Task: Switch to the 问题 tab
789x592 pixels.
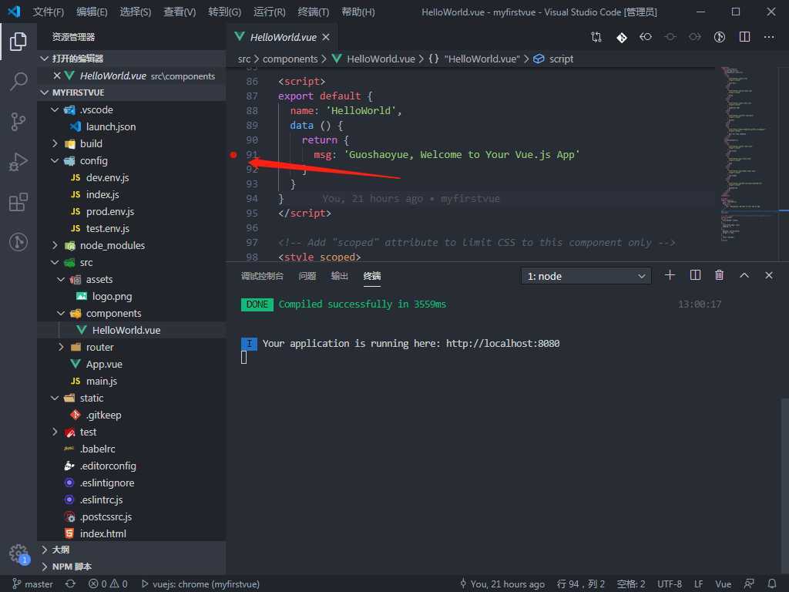Action: pos(307,276)
